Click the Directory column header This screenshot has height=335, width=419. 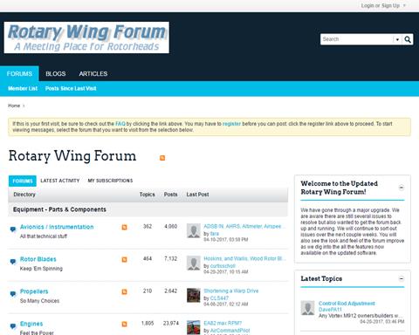pyautogui.click(x=24, y=195)
